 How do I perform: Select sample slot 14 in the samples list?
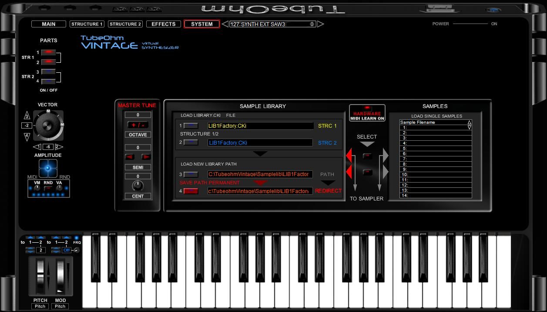[x=436, y=196]
